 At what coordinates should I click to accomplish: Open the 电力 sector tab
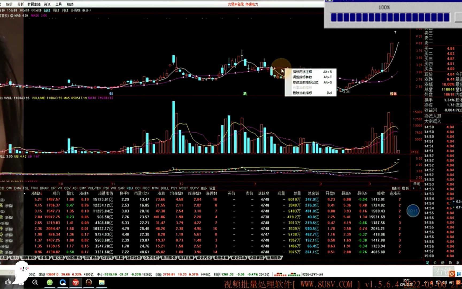pos(14,258)
